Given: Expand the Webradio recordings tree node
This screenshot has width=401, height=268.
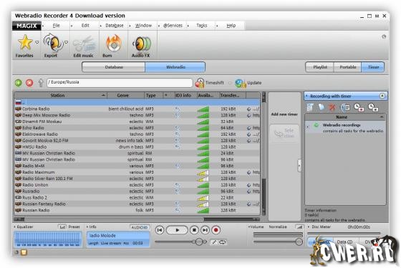Looking at the screenshot, I should [308, 126].
